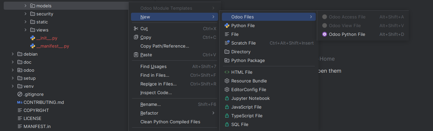433x131 pixels.
Task: Click the Python File logo icon
Action: pyautogui.click(x=227, y=25)
